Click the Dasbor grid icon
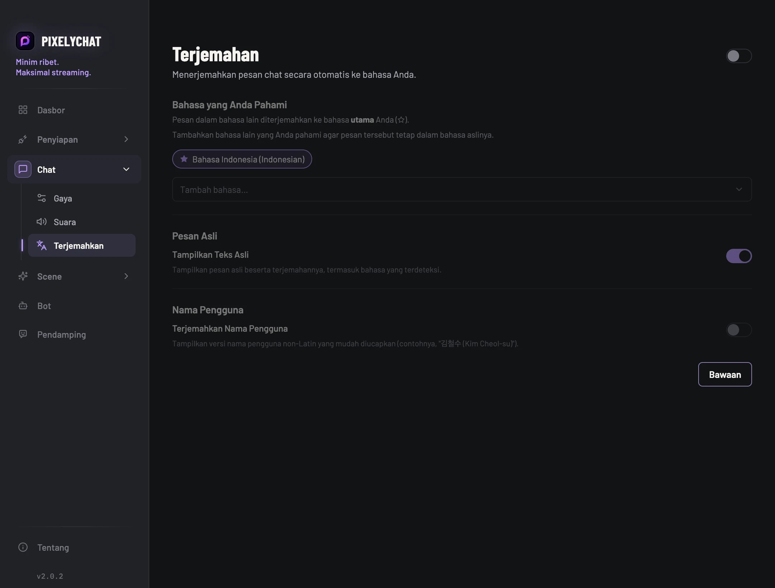Viewport: 775px width, 588px height. click(x=23, y=110)
